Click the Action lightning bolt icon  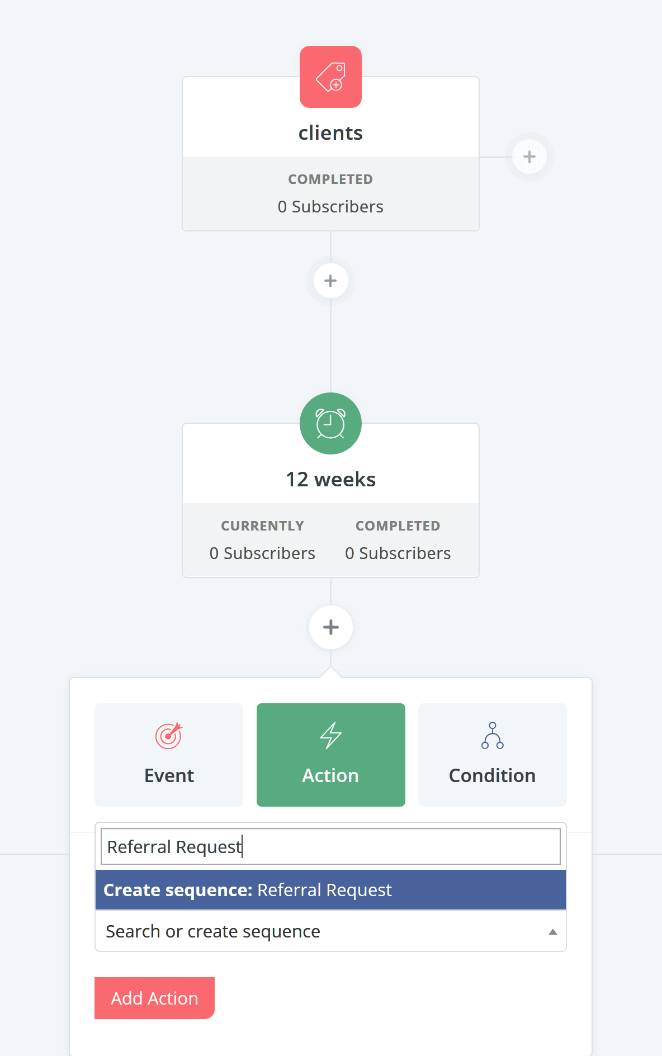point(330,735)
